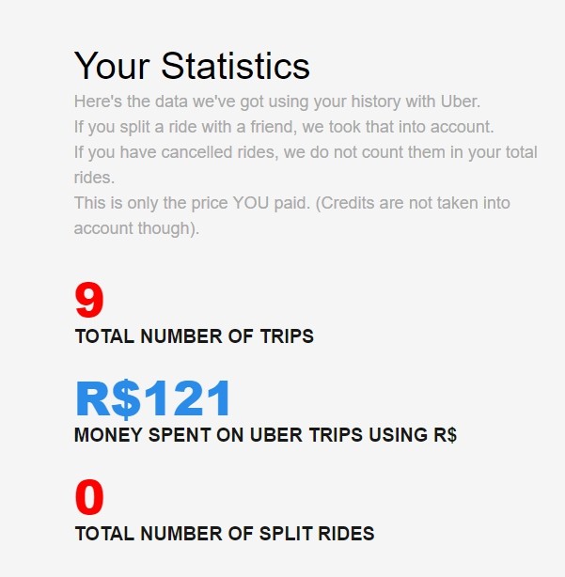Select the "TOTAL NUMBER OF TRIPS" label
Image resolution: width=565 pixels, height=577 pixels.
pyautogui.click(x=194, y=336)
